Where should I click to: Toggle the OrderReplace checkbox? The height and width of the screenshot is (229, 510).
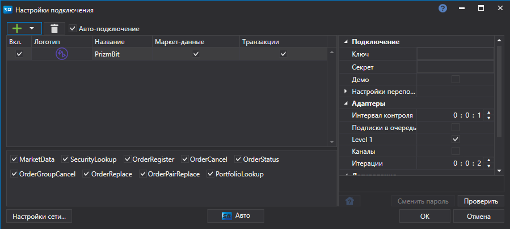86,174
